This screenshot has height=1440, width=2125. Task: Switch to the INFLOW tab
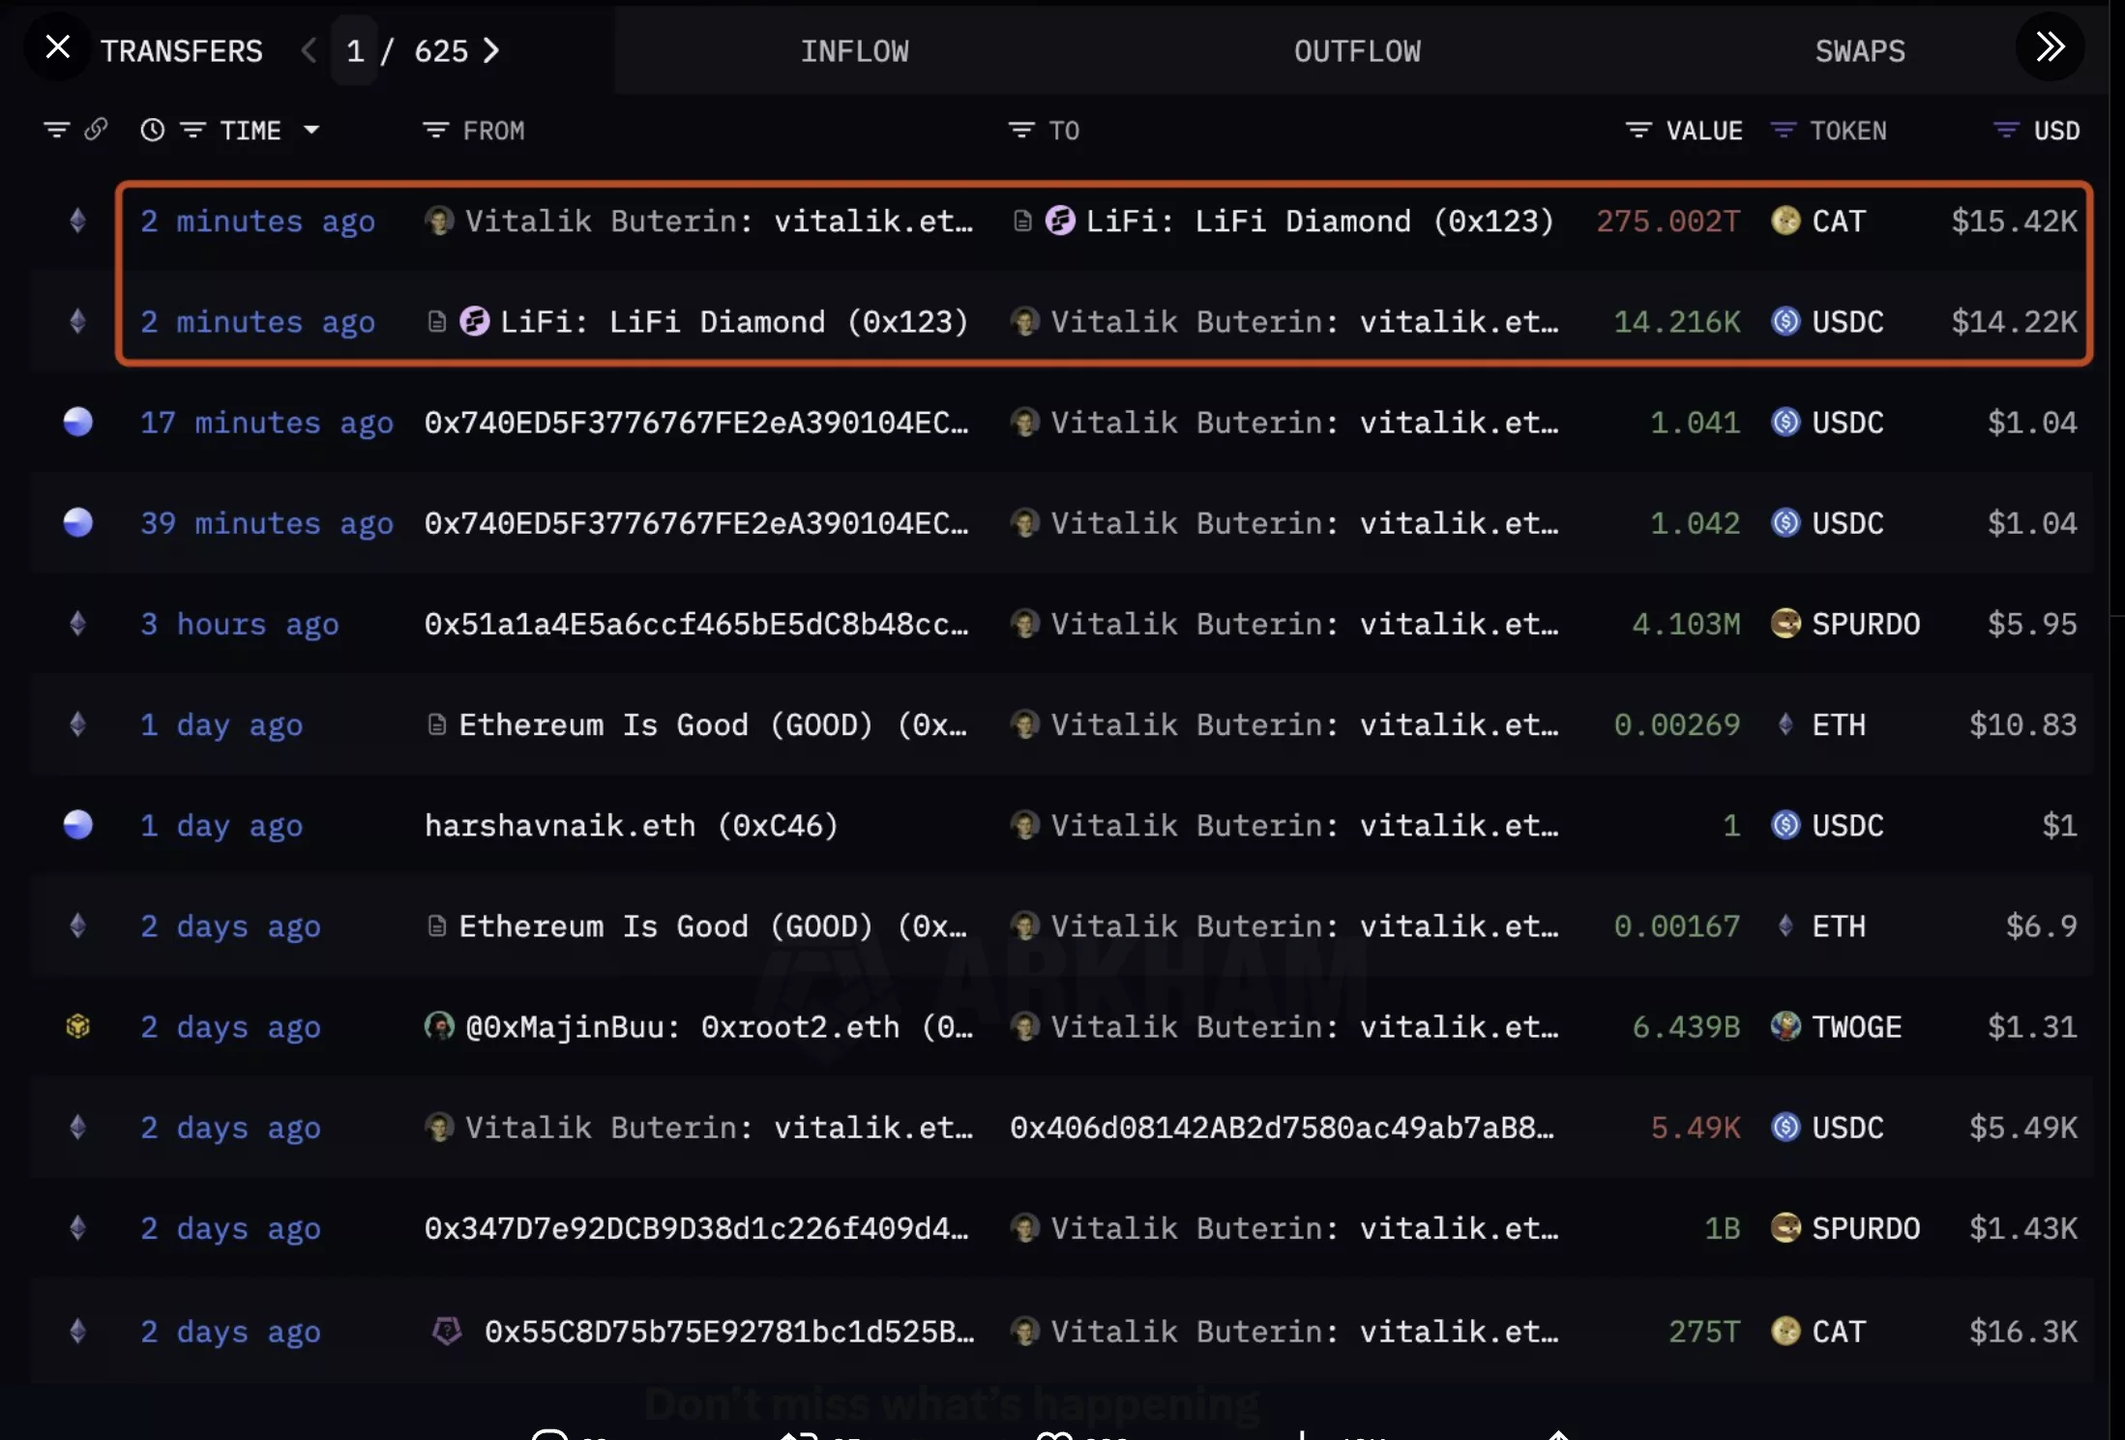click(x=855, y=50)
